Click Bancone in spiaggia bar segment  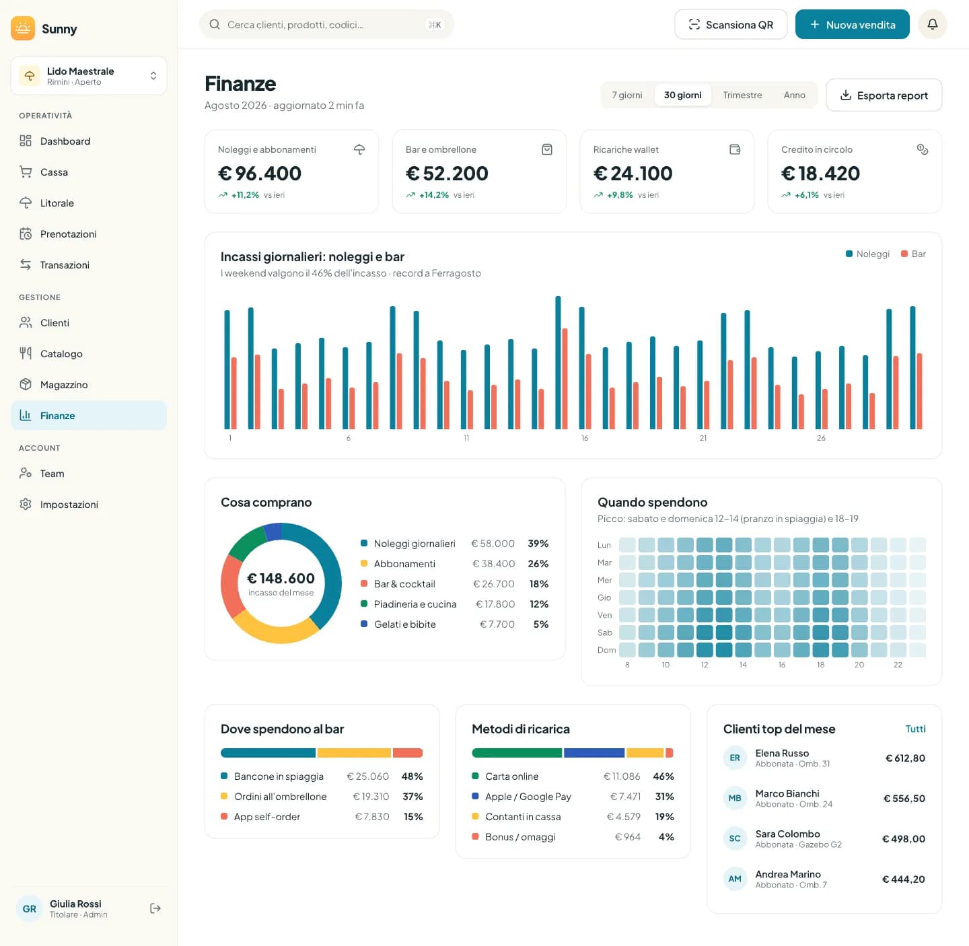(x=268, y=753)
